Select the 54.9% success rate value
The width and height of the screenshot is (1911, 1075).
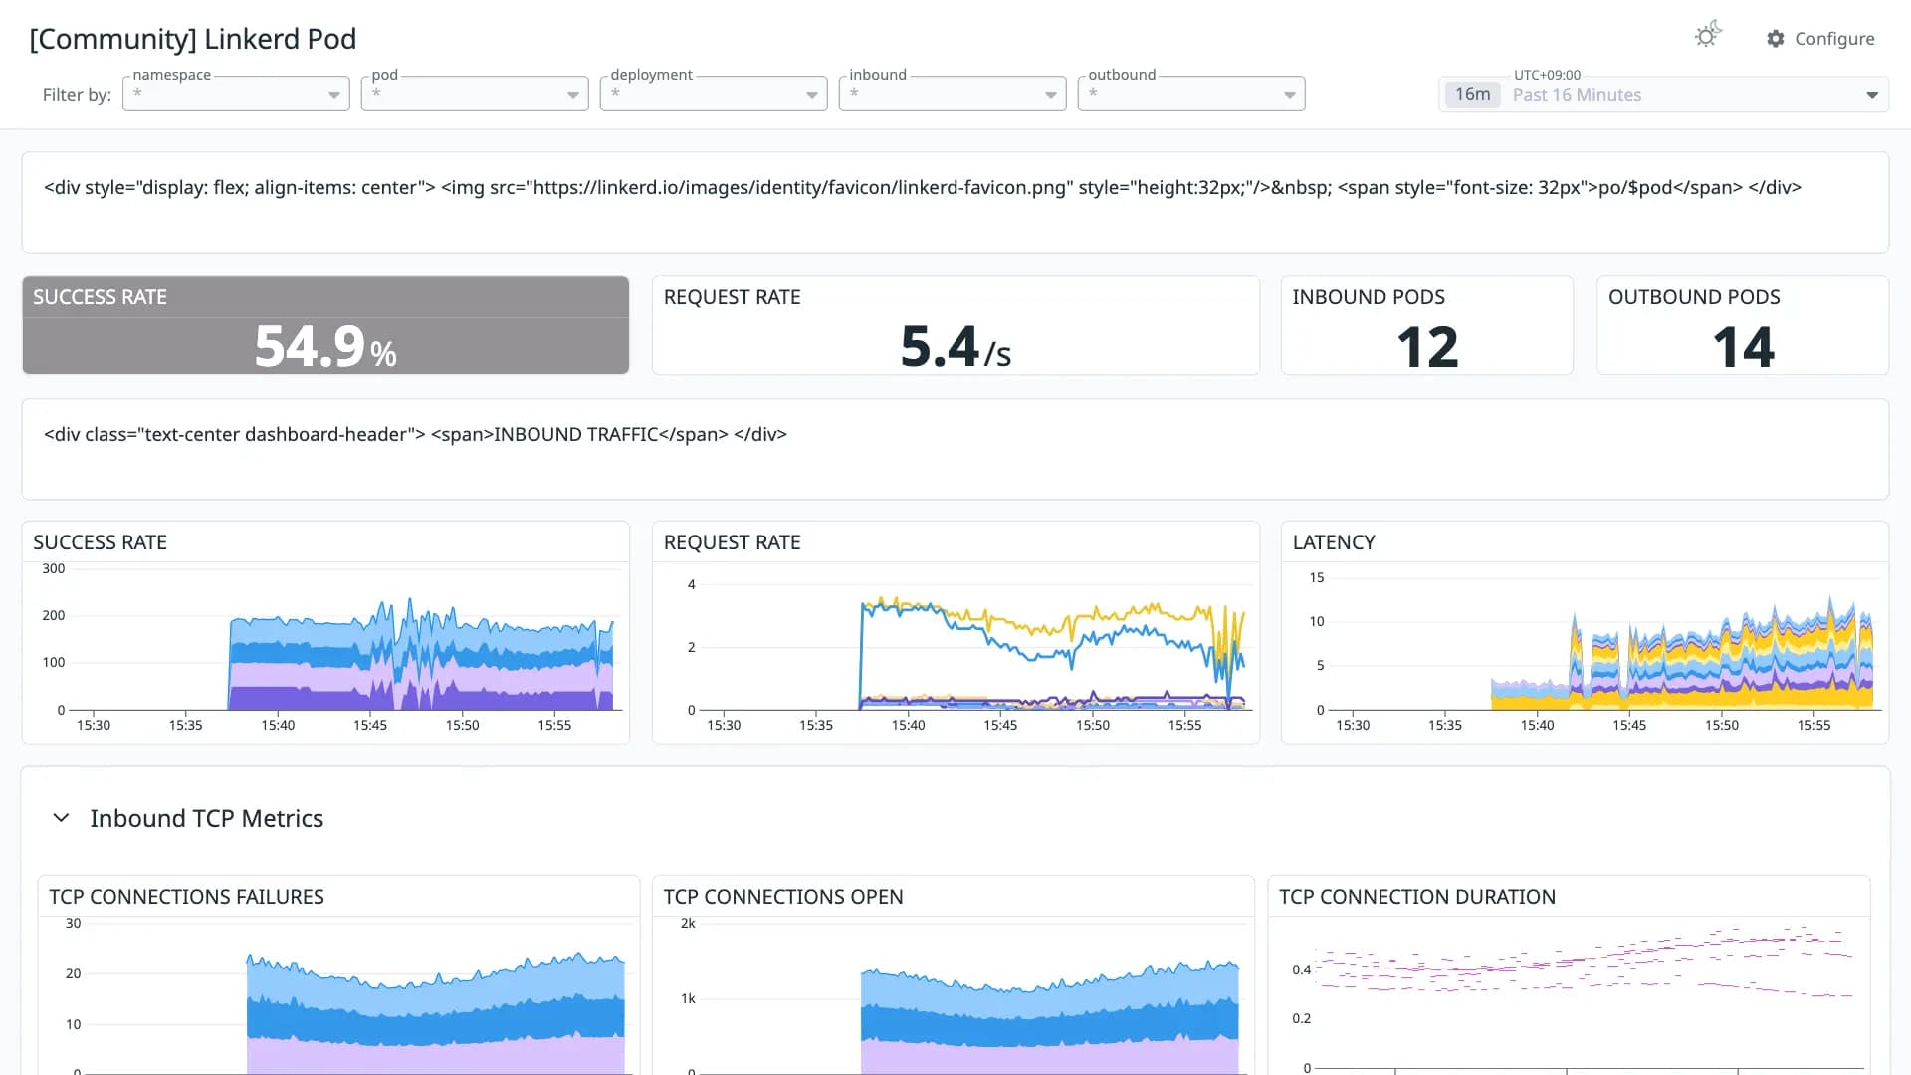pyautogui.click(x=325, y=346)
